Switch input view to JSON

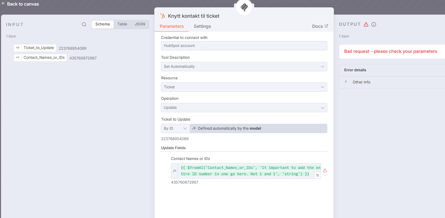[140, 24]
